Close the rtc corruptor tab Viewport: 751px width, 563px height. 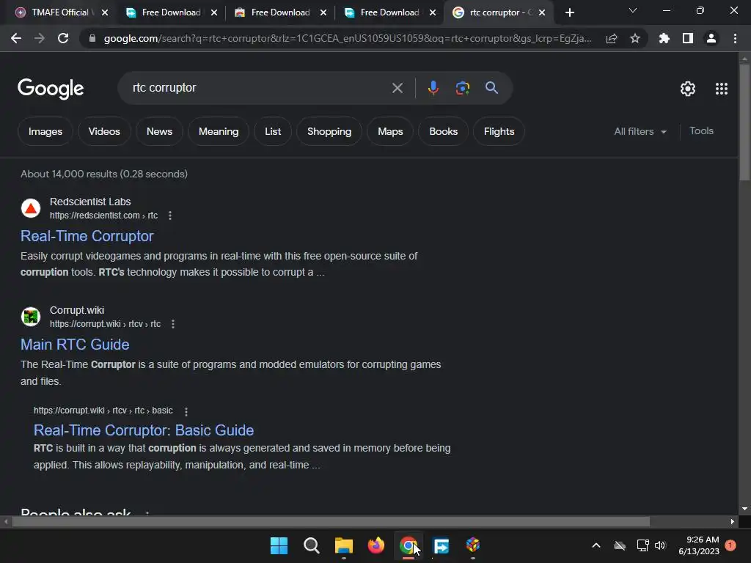click(x=542, y=12)
